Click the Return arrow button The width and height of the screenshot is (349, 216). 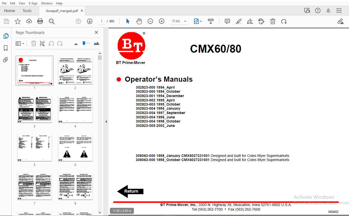[x=130, y=191]
